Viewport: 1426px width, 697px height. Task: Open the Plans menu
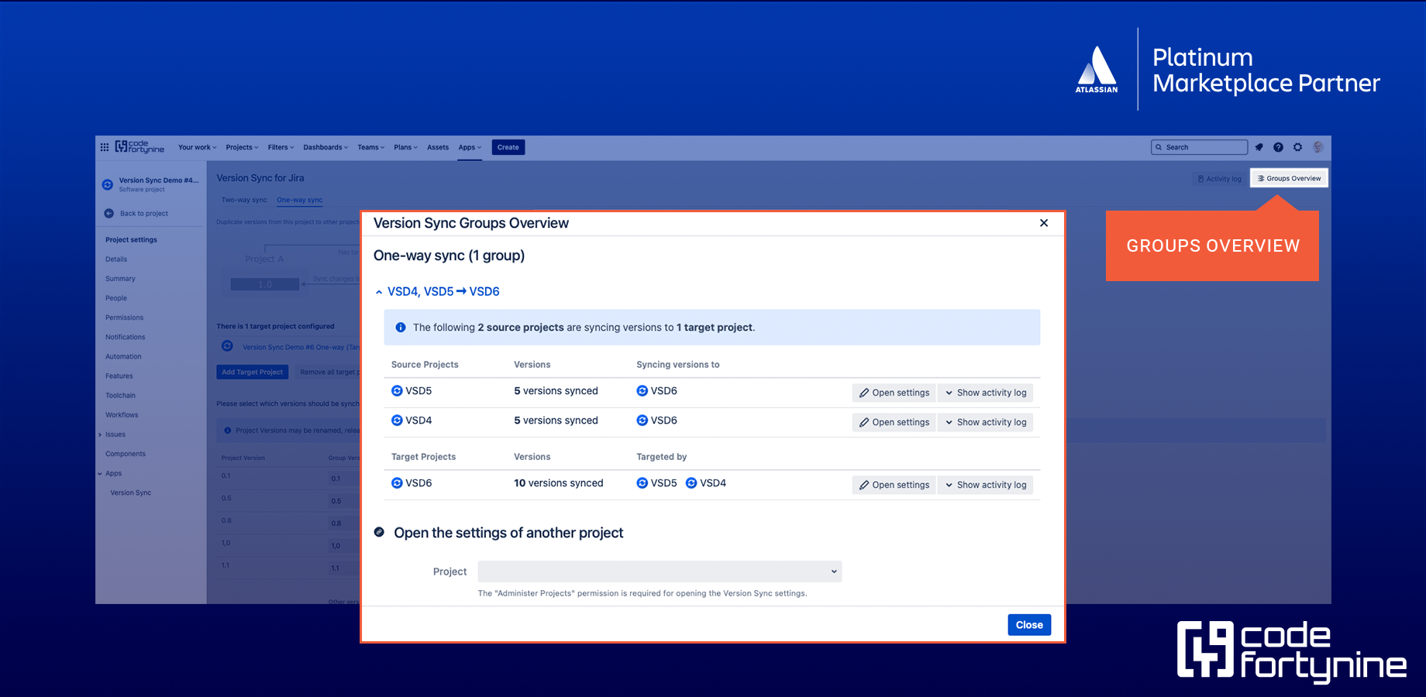[x=405, y=147]
